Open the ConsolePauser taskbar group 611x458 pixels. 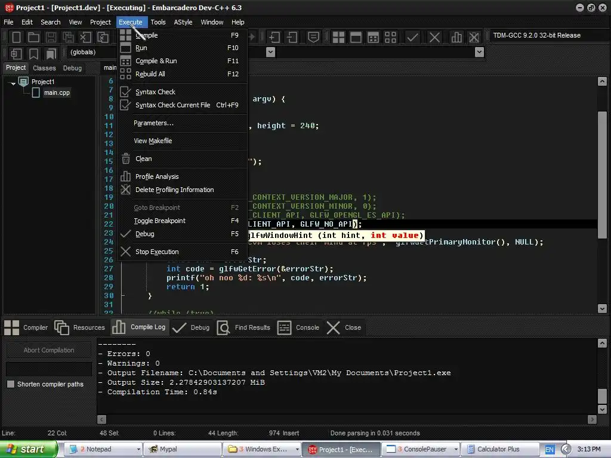click(421, 450)
